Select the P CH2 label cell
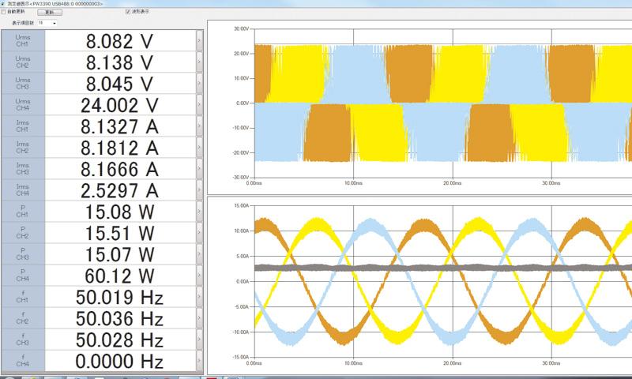The image size is (632, 379). (23, 233)
